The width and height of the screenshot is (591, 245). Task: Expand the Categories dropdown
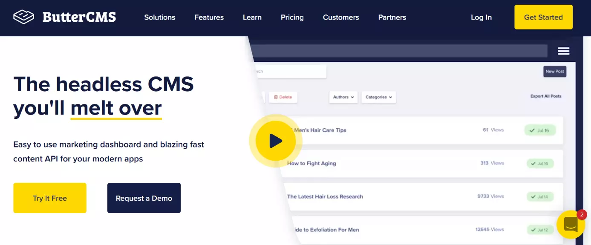point(378,97)
